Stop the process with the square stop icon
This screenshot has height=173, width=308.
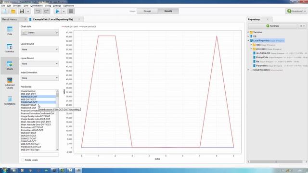pyautogui.click(x=71, y=11)
